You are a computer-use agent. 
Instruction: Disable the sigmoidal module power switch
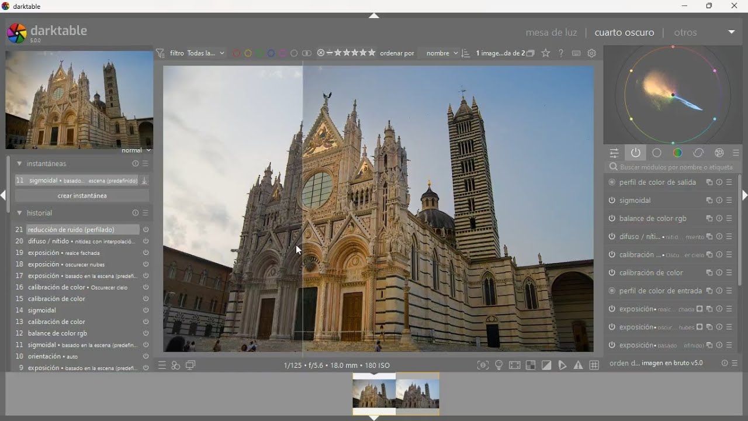[x=612, y=201]
